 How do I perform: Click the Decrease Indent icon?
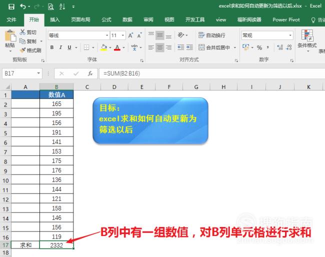tap(180, 47)
